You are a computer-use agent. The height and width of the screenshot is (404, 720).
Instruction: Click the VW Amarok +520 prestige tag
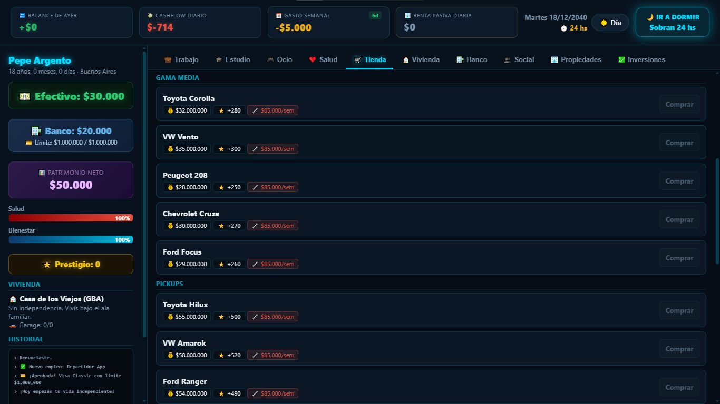(x=229, y=355)
